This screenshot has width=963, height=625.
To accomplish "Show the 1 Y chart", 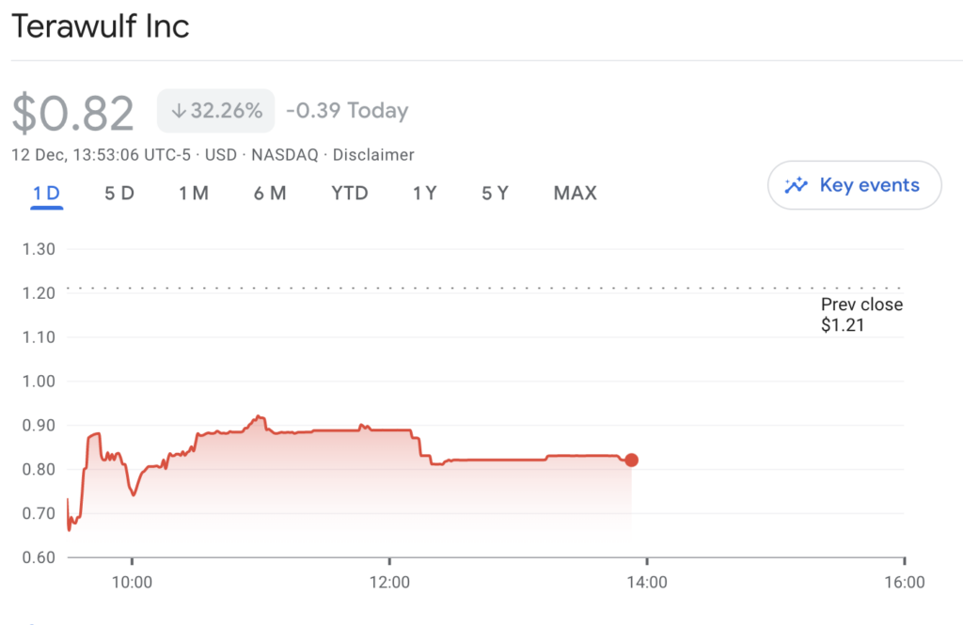I will (x=424, y=194).
